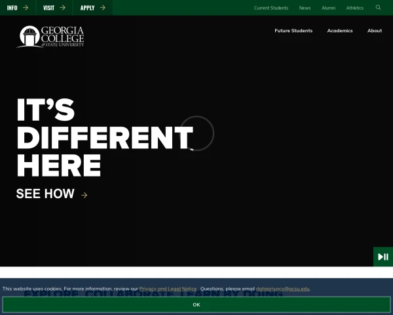Open the Athletics link
Screen dimensions: 393x315
click(354, 8)
